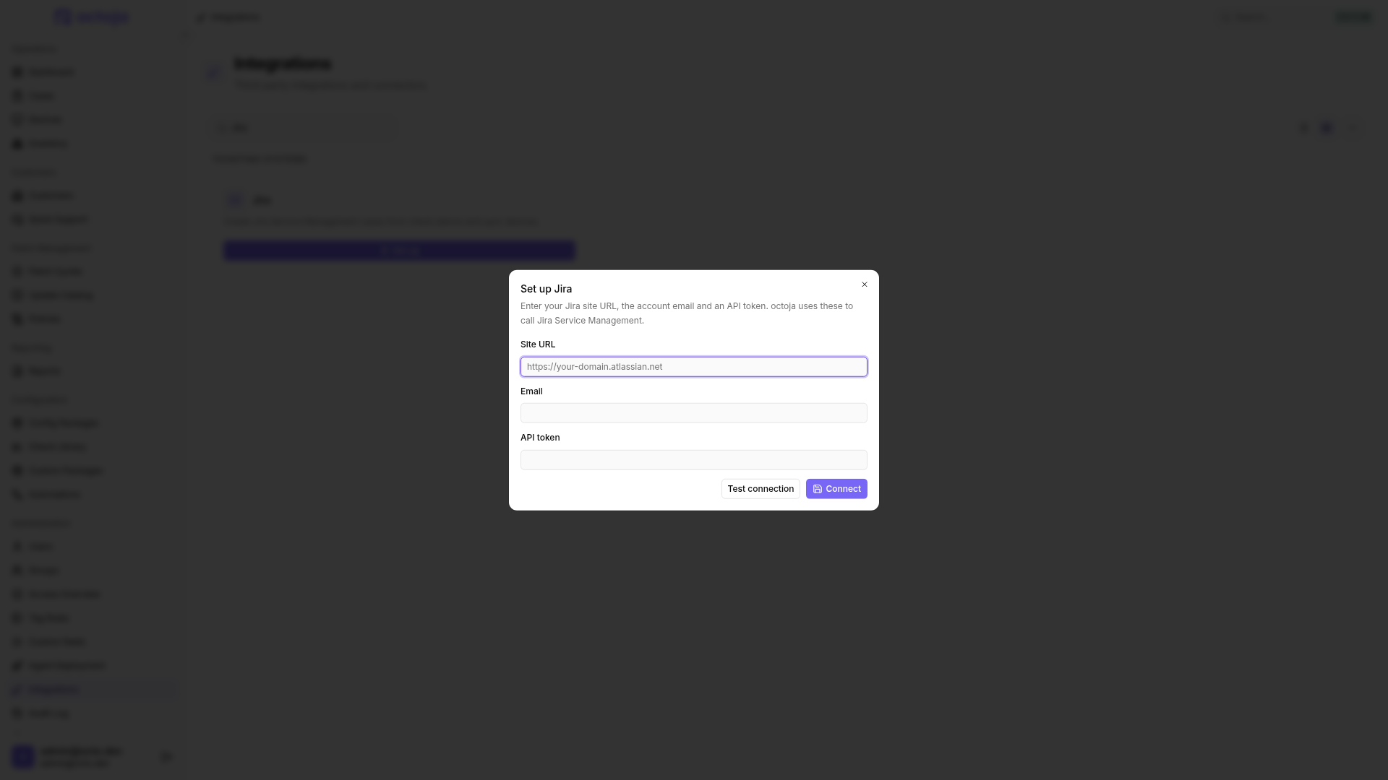Select the Email input field
Viewport: 1388px width, 780px height.
693,413
